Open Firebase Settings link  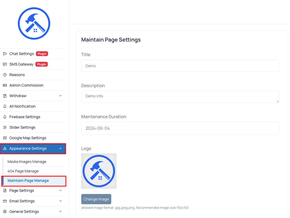tap(25, 117)
